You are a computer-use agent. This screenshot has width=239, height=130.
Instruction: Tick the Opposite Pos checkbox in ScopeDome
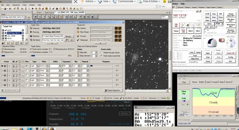click(205, 33)
